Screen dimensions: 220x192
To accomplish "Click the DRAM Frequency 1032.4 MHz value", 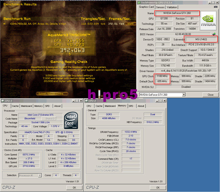I will click(131, 132).
